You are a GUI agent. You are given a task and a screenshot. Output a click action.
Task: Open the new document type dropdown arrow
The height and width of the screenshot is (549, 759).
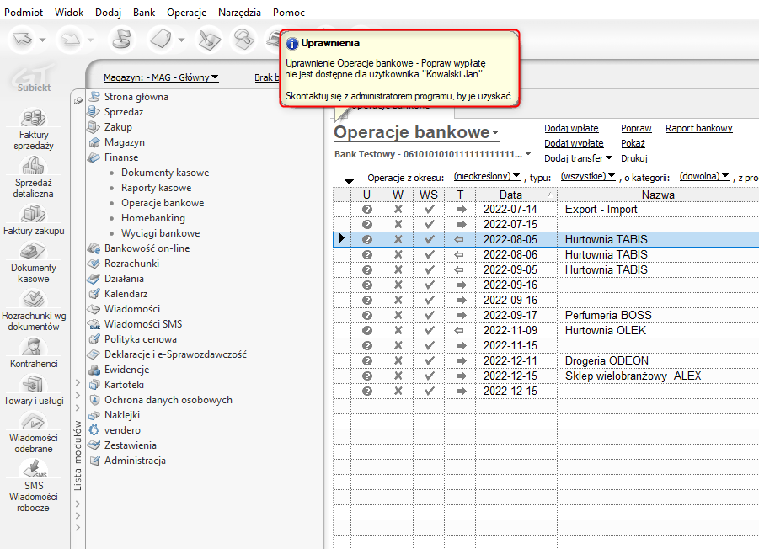pyautogui.click(x=181, y=40)
